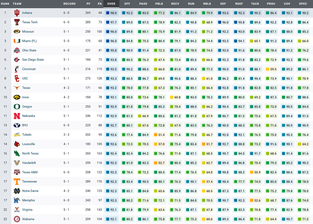Viewport: 313px width, 224px height.
Task: Open the San Diego State link
Action: (x=33, y=60)
